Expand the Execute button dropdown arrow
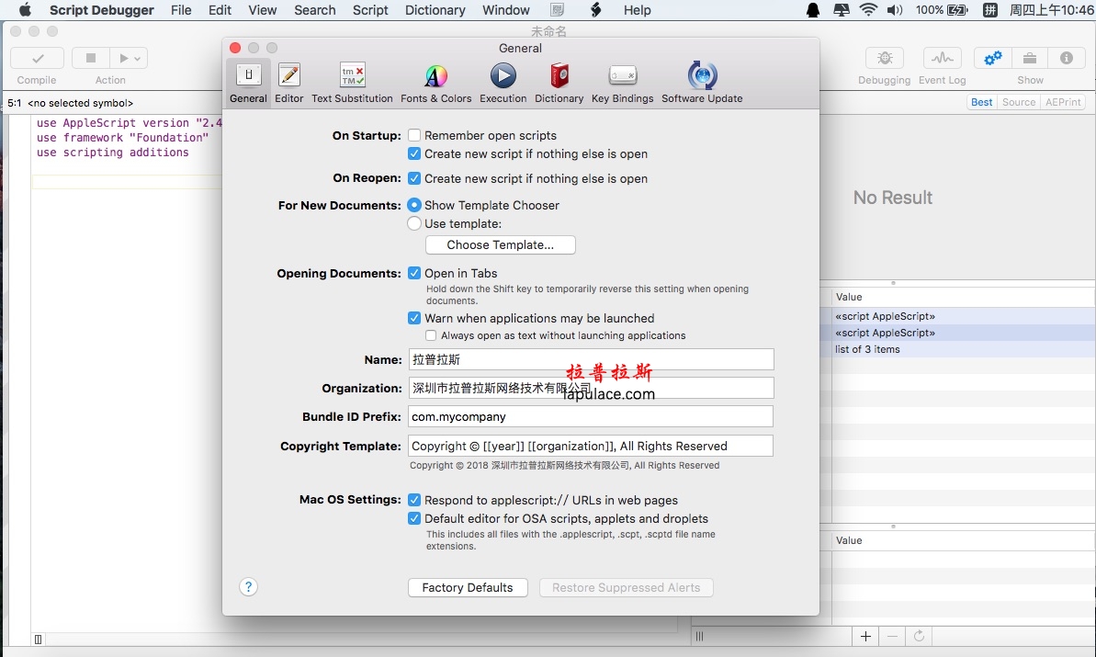The height and width of the screenshot is (657, 1096). (137, 58)
